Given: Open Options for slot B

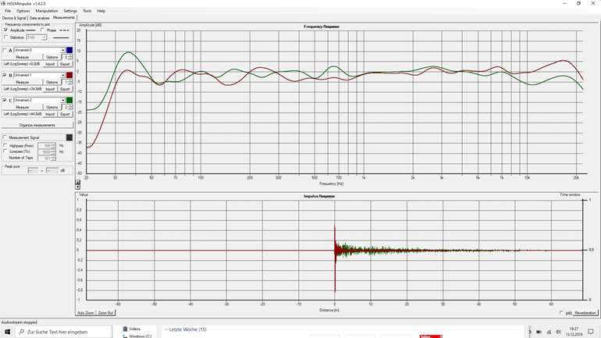Looking at the screenshot, I should click(x=52, y=82).
